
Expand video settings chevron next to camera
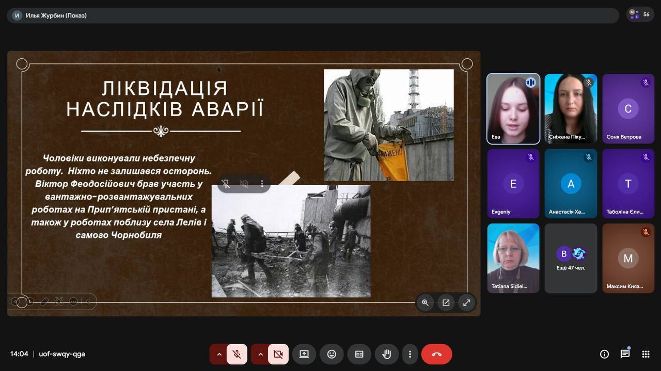tap(260, 354)
